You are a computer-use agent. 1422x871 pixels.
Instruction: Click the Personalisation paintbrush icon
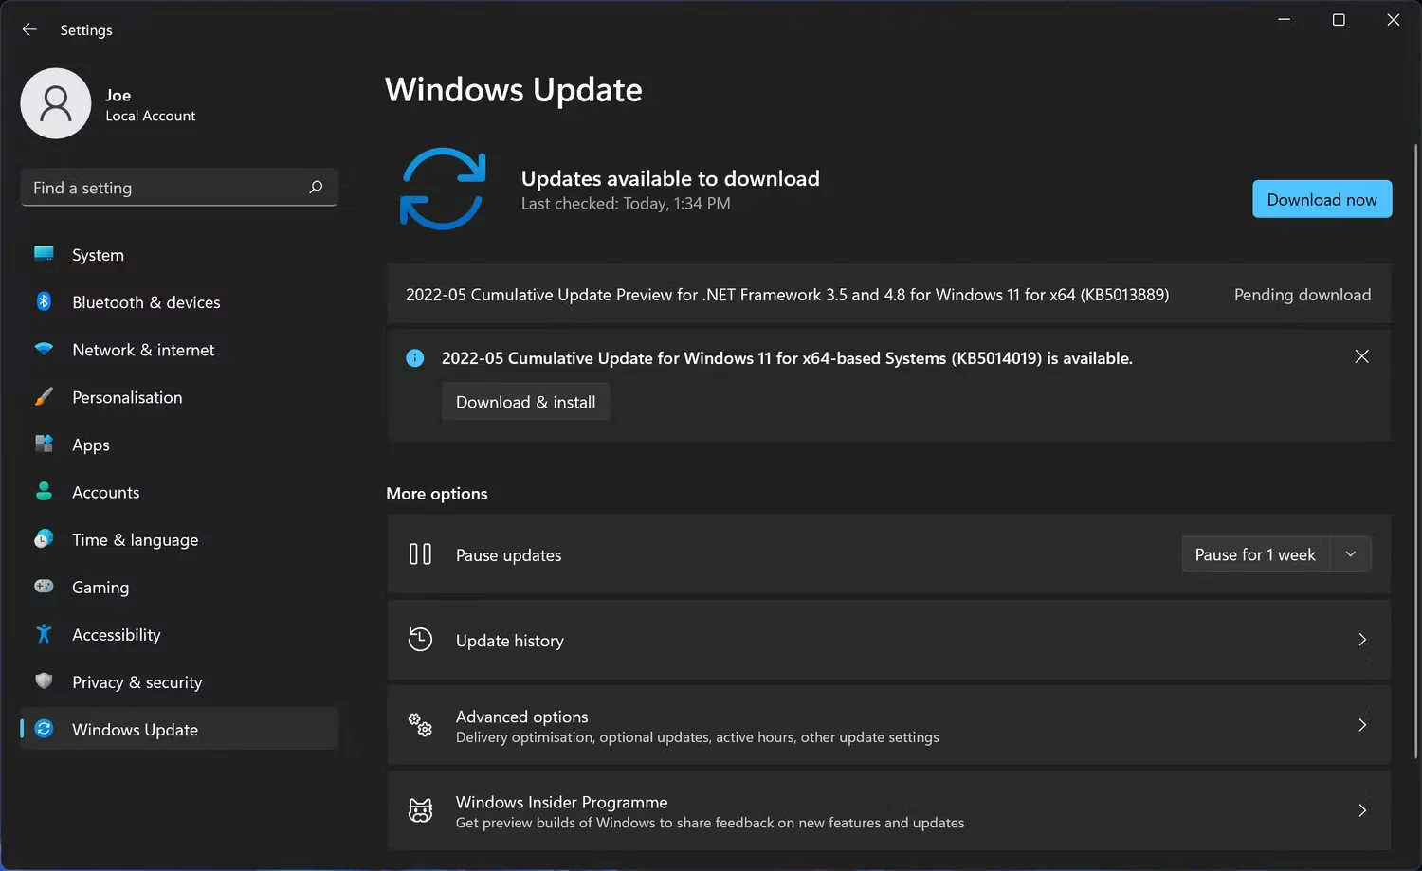(44, 396)
